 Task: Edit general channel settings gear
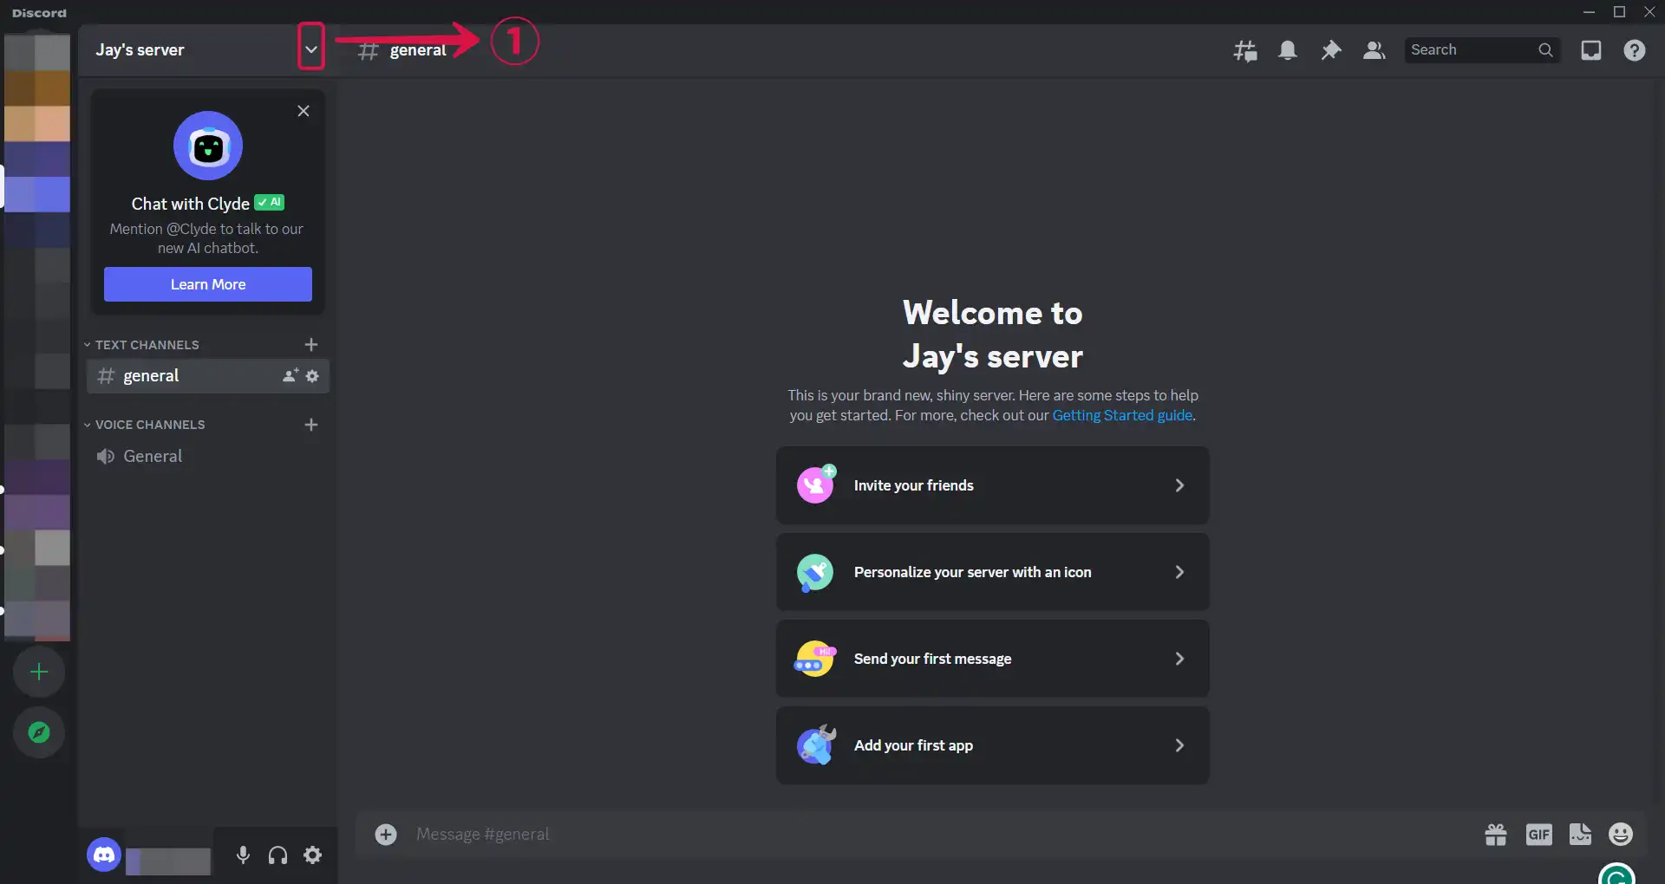coord(312,376)
